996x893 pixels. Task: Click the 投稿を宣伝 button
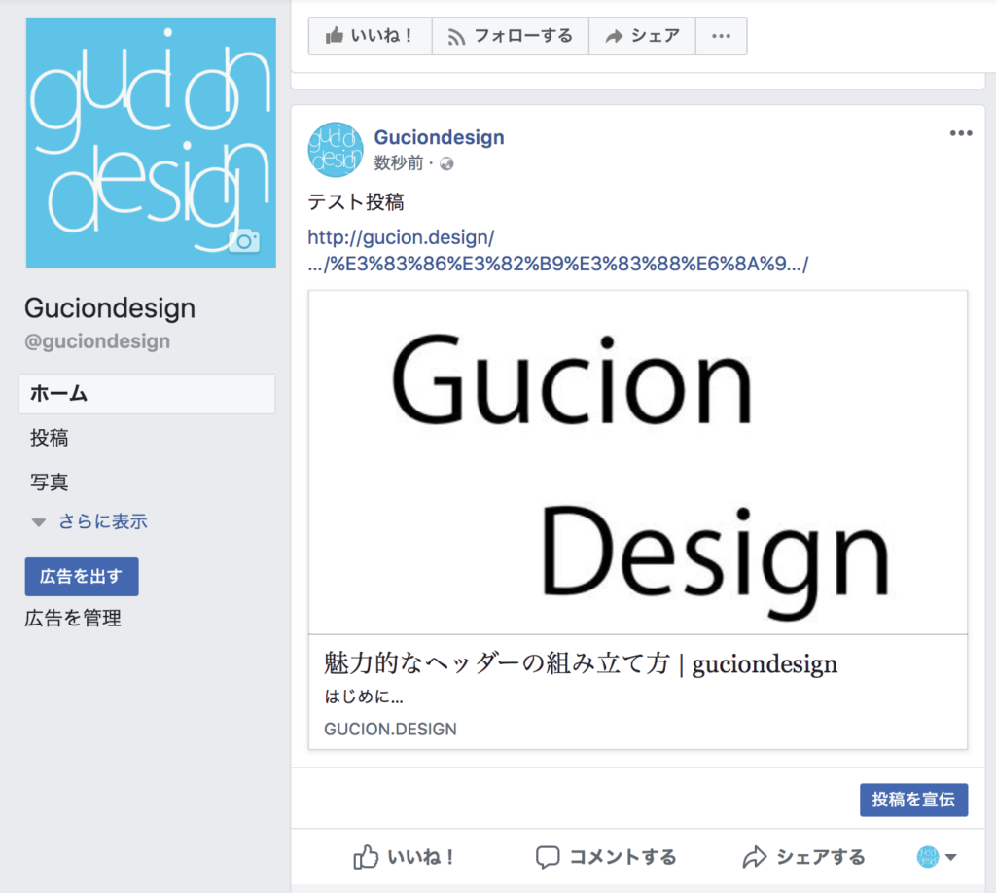pos(913,800)
